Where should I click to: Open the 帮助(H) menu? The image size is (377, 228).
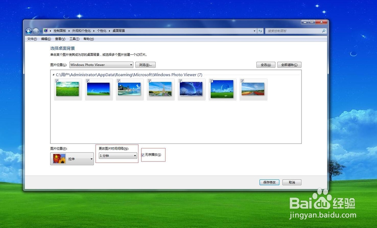(89, 39)
